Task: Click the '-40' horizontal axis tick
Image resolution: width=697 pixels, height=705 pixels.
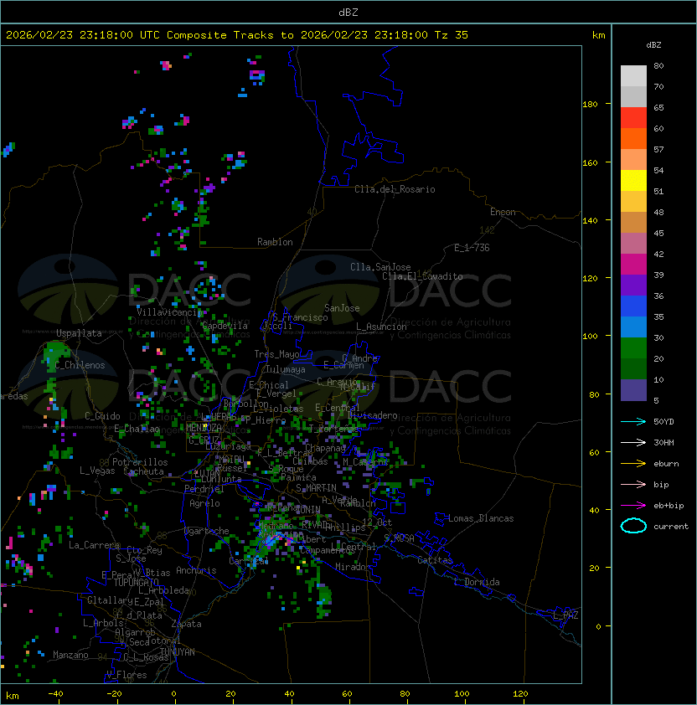Action: click(56, 694)
